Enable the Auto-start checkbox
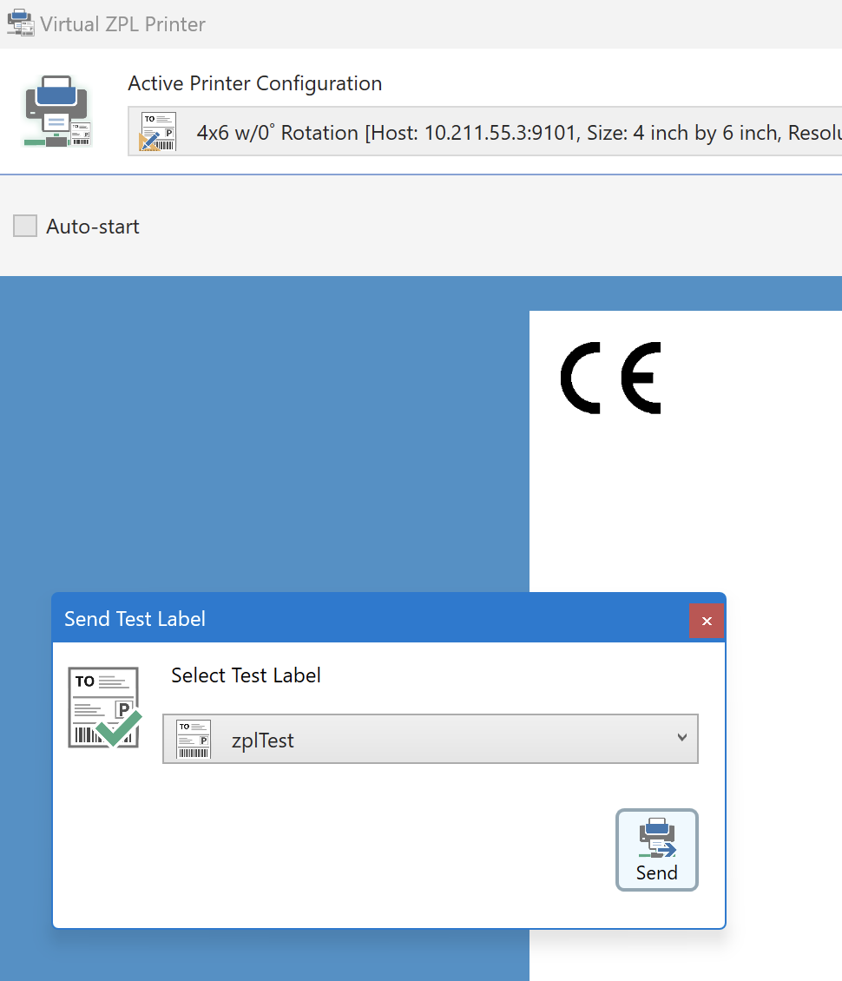Image resolution: width=842 pixels, height=981 pixels. click(24, 226)
